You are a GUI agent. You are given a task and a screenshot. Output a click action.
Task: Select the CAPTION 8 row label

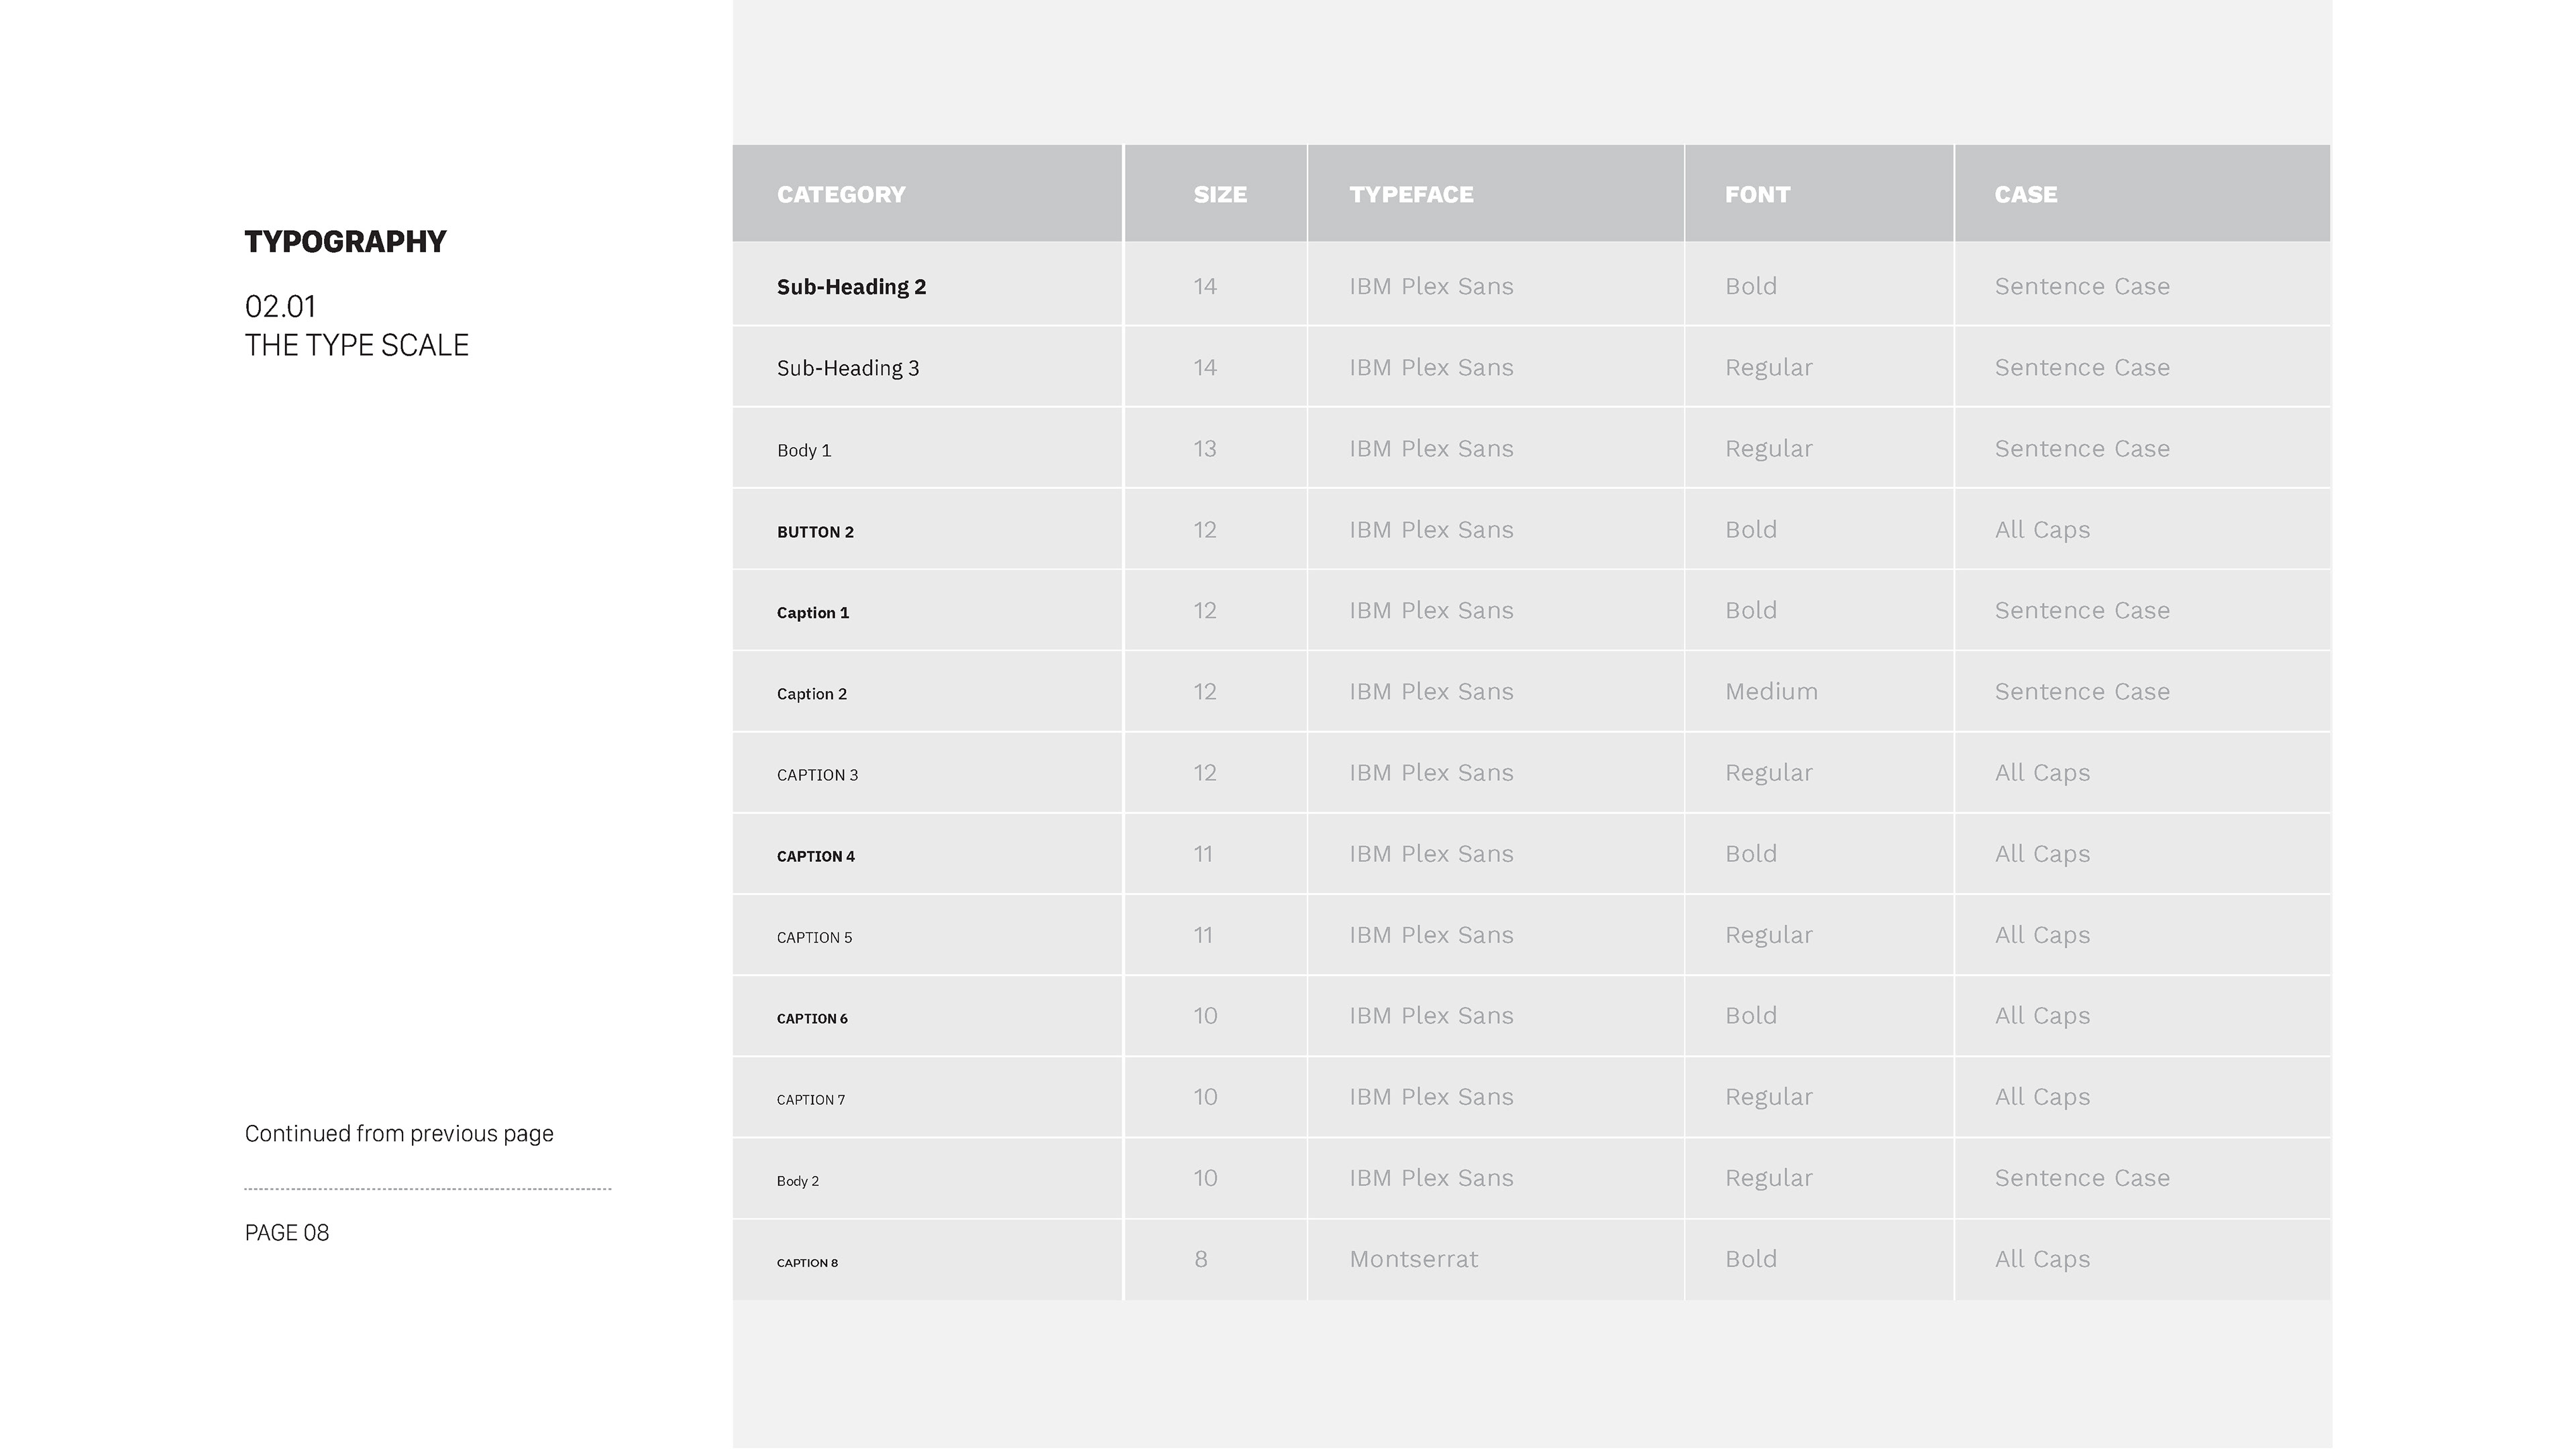click(x=807, y=1263)
